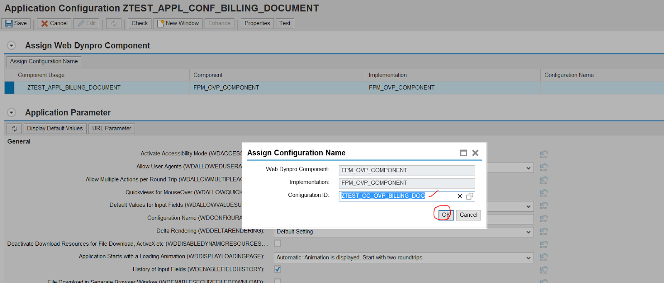664x283 pixels.
Task: Toggle History of Input Fields checkbox
Action: click(x=278, y=269)
